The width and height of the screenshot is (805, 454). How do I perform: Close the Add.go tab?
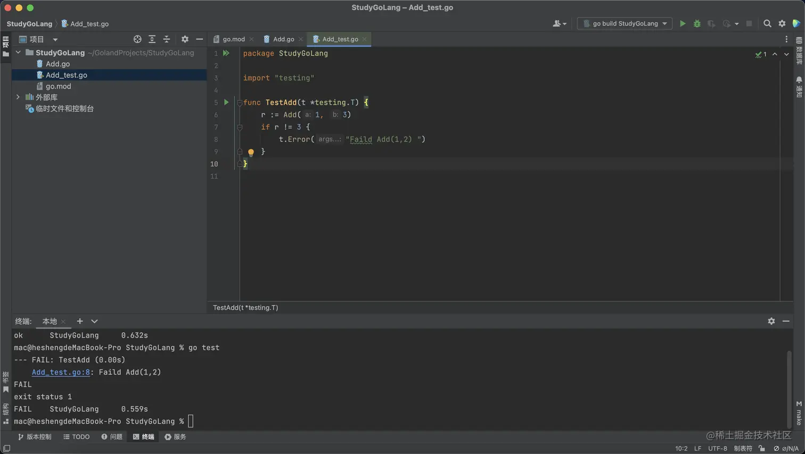click(x=301, y=39)
